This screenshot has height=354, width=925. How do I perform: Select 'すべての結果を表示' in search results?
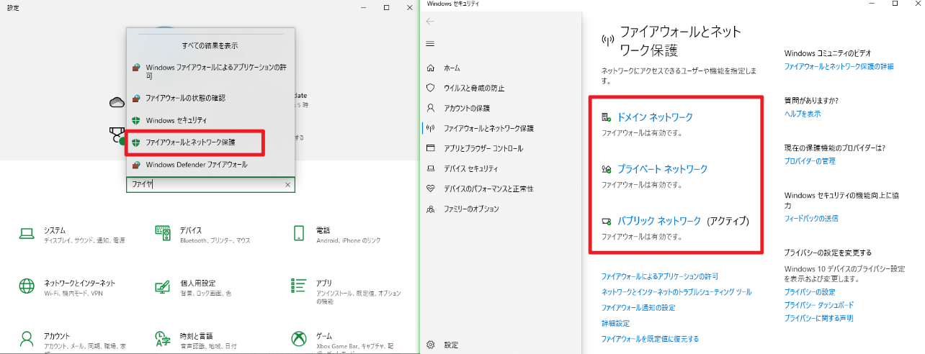point(210,45)
